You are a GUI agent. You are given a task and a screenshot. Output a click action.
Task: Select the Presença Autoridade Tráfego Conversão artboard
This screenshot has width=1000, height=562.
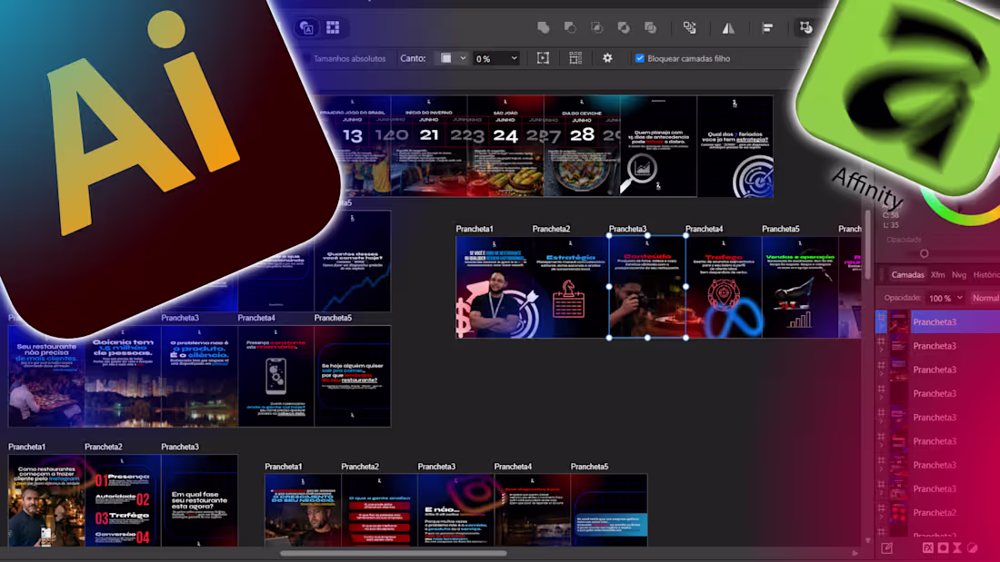coord(123,500)
